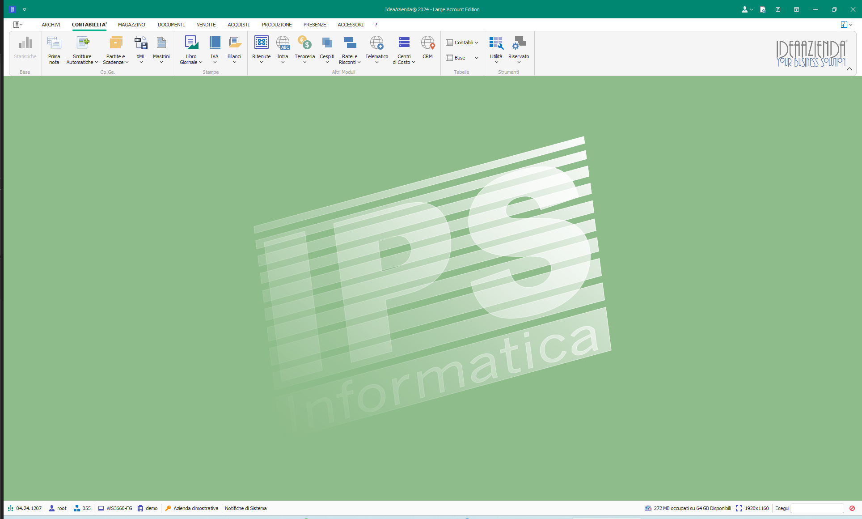Open Partite e Scadenze
This screenshot has height=519, width=862.
[116, 50]
